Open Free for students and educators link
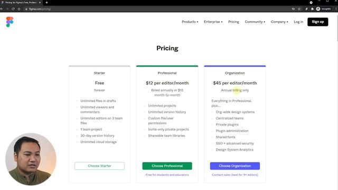 [167, 175]
